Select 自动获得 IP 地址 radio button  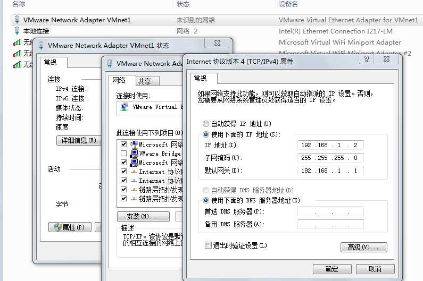click(x=206, y=124)
